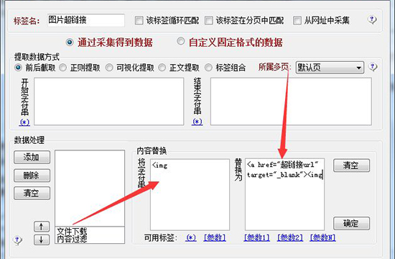Move selected item up with arrow button
This screenshot has height=259, width=395.
pyautogui.click(x=42, y=227)
